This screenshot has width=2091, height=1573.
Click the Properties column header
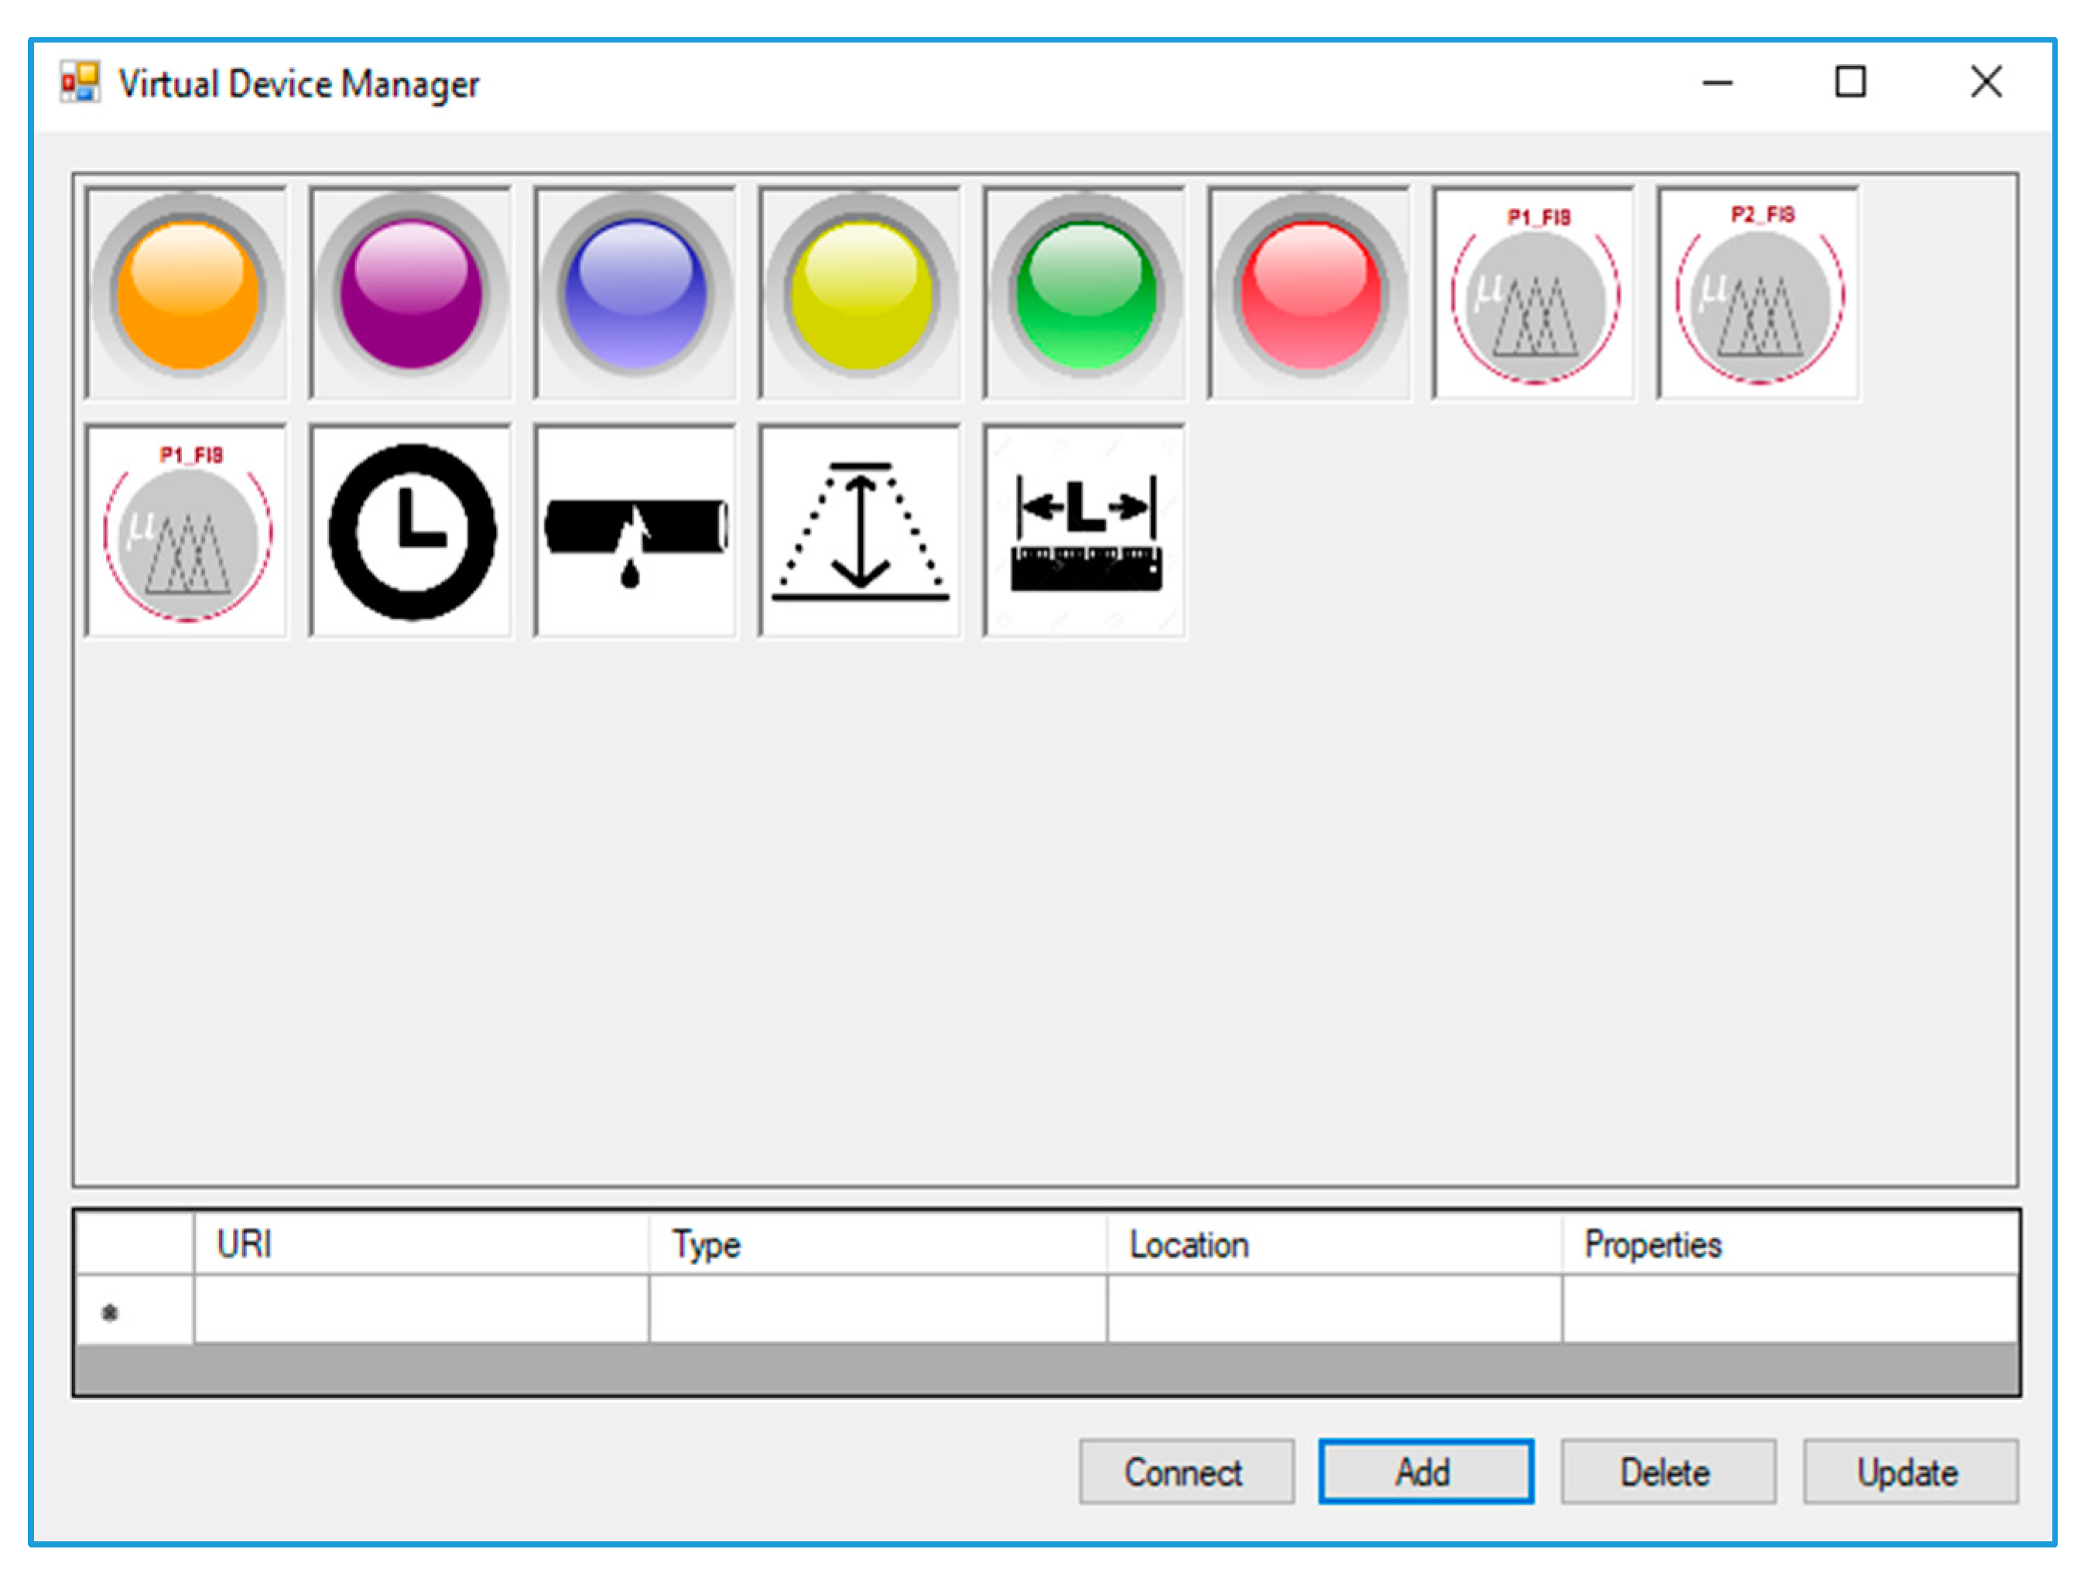1788,1244
